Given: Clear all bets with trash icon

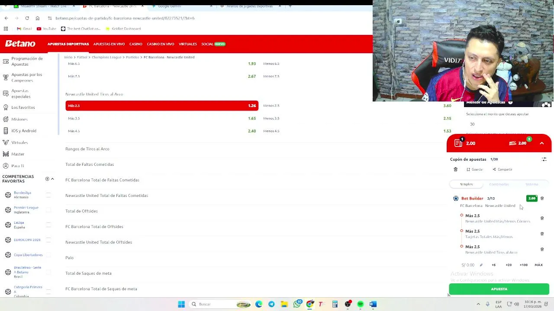Looking at the screenshot, I should click(455, 169).
